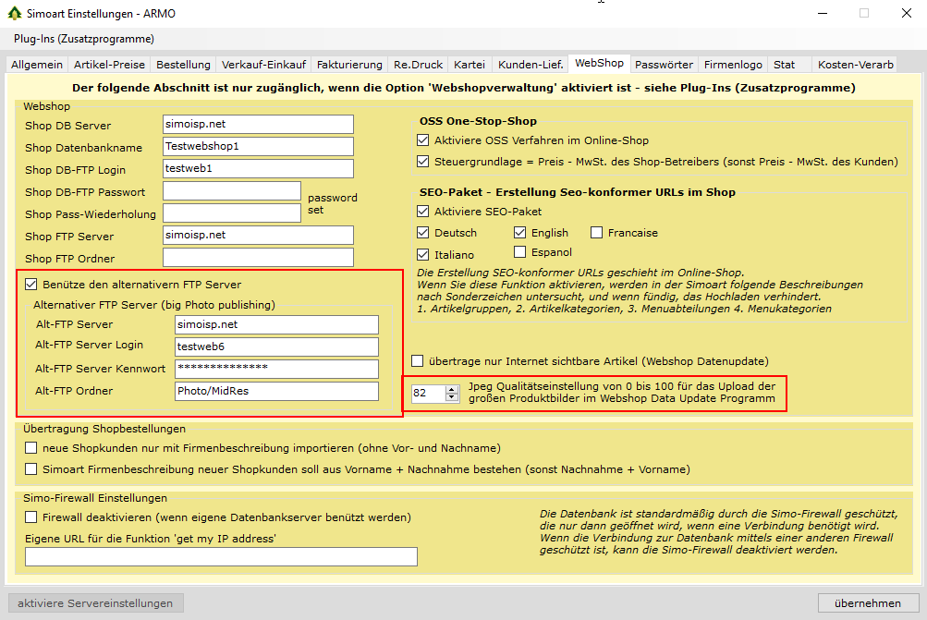The width and height of the screenshot is (927, 620).
Task: Increase Jpeg quality with spinner up arrow
Action: click(x=452, y=389)
